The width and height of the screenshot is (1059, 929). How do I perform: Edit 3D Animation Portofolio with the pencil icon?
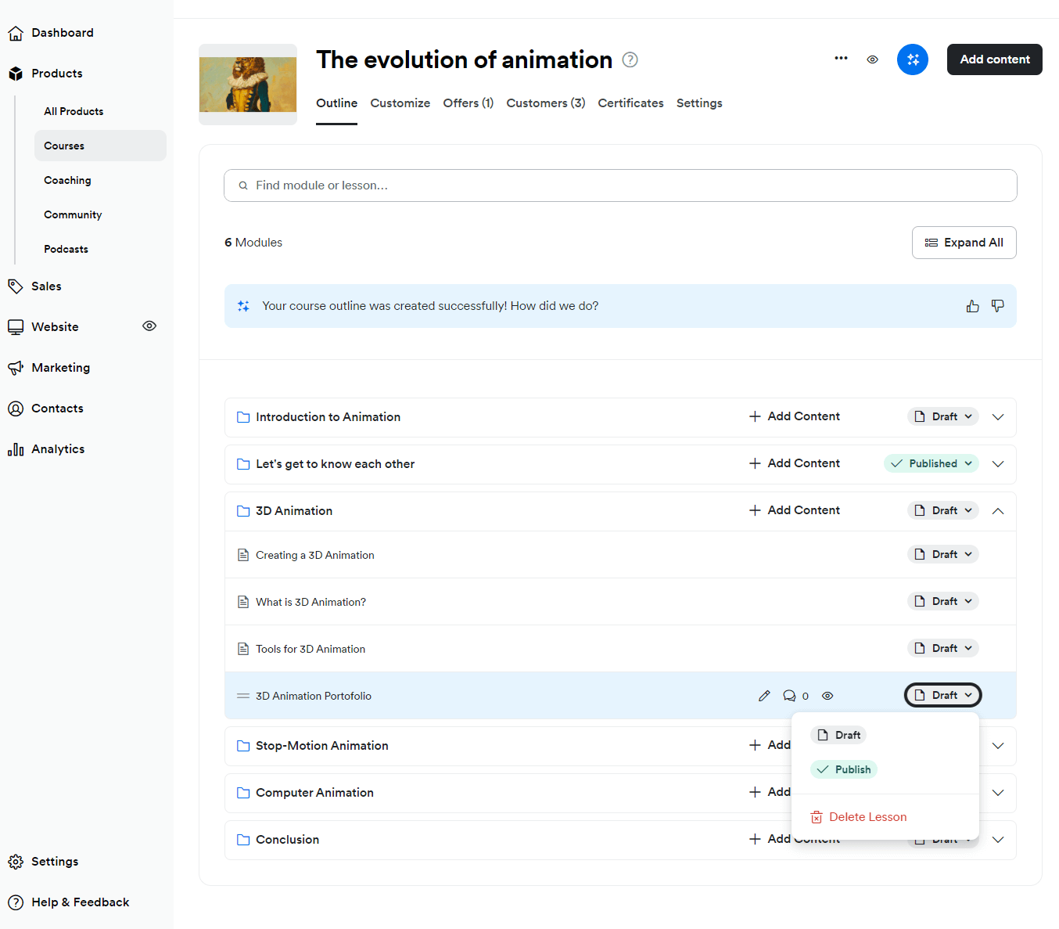pos(764,695)
